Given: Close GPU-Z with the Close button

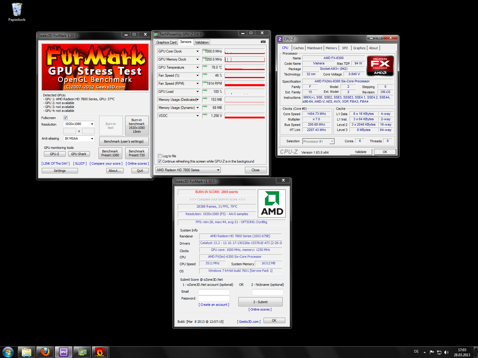Looking at the screenshot, I should point(255,170).
